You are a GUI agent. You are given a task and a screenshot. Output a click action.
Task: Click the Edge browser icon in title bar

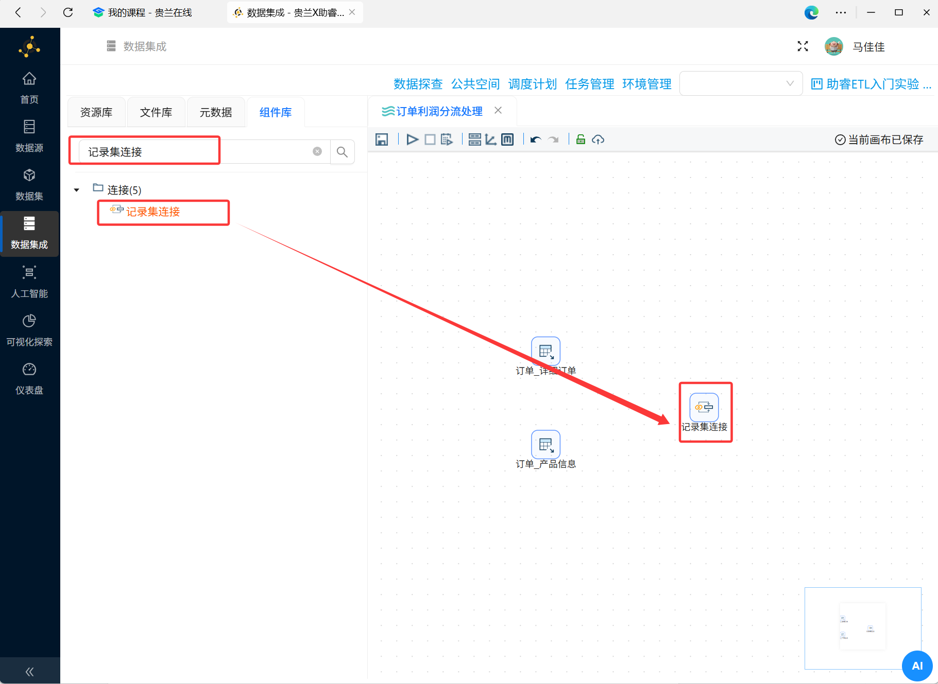(x=811, y=12)
